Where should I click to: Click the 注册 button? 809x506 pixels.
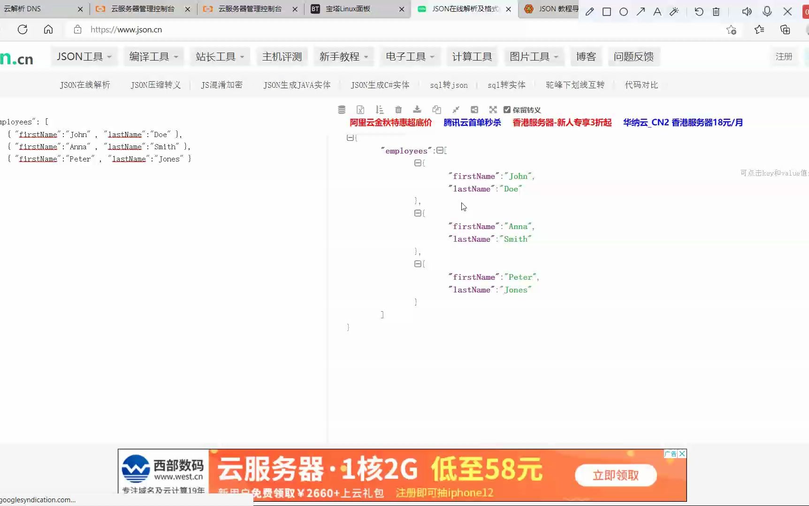tap(784, 57)
